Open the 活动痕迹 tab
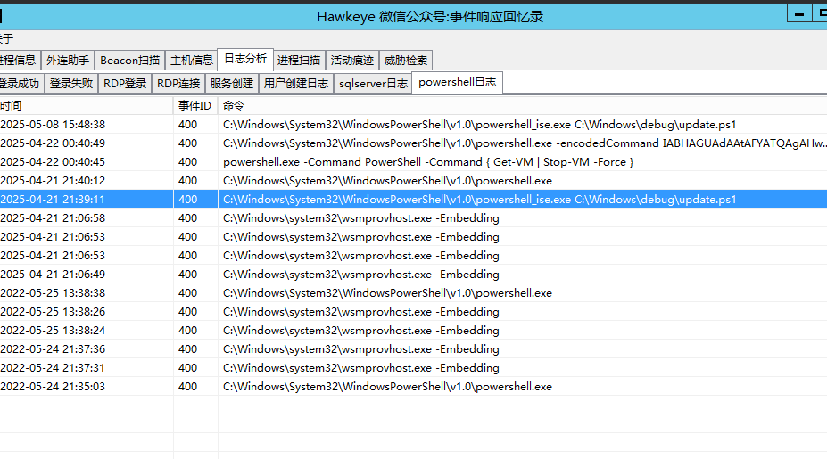827x459 pixels. pos(352,61)
